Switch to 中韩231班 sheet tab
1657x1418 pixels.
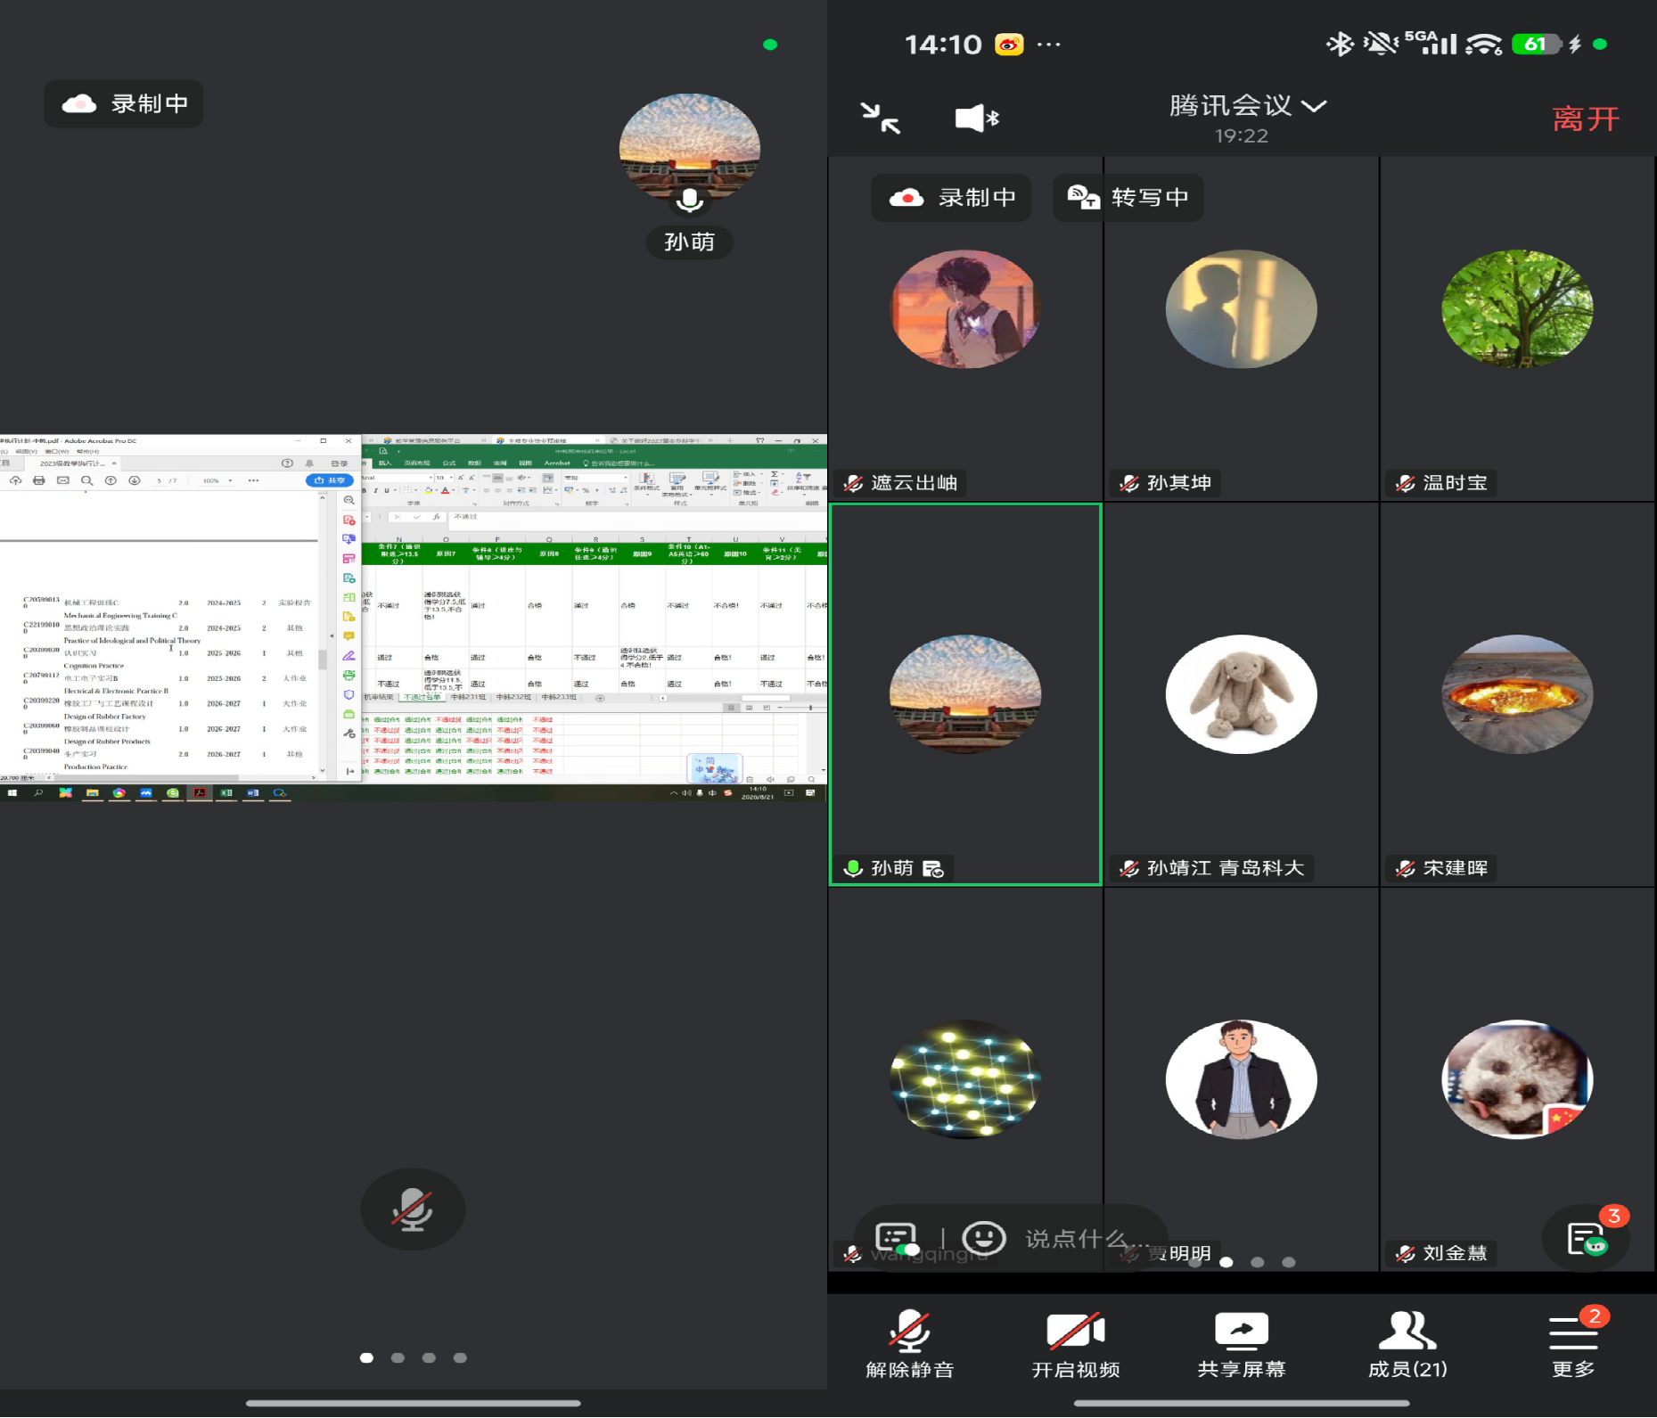(x=469, y=697)
